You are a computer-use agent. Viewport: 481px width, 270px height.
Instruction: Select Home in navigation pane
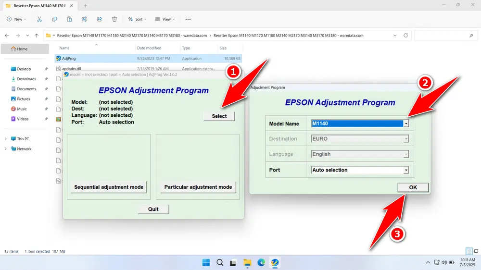(25, 49)
